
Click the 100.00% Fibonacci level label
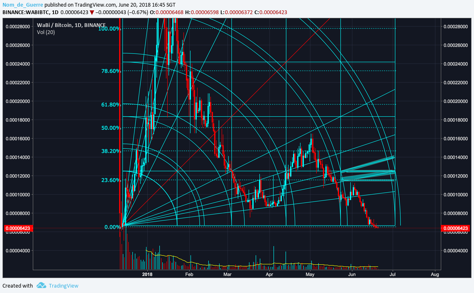pos(110,29)
